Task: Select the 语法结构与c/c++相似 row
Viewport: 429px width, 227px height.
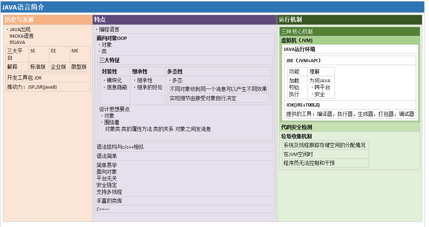Action: (184, 147)
